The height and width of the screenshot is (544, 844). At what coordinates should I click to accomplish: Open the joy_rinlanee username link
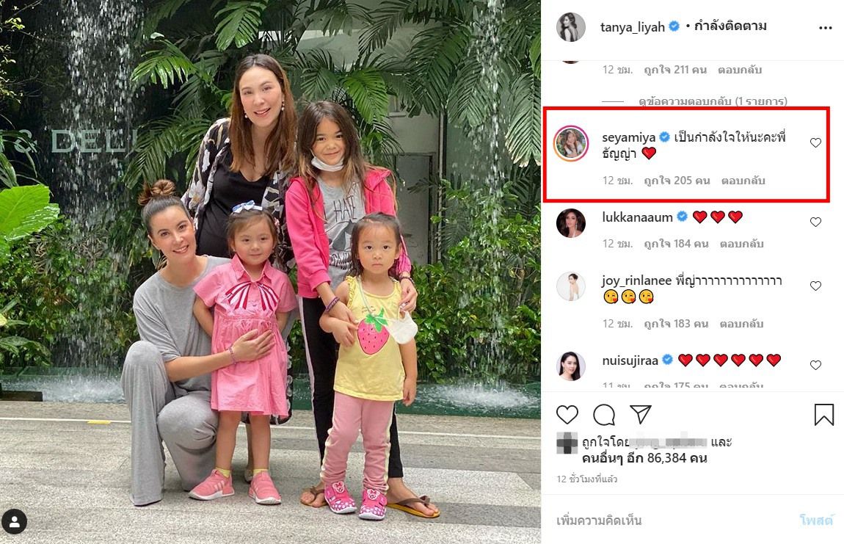[637, 280]
